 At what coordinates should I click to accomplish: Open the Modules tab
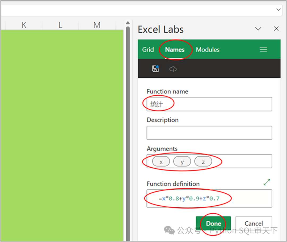[x=208, y=50]
